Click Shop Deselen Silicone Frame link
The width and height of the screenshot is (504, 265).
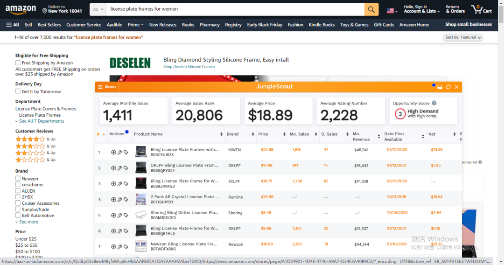coord(189,67)
